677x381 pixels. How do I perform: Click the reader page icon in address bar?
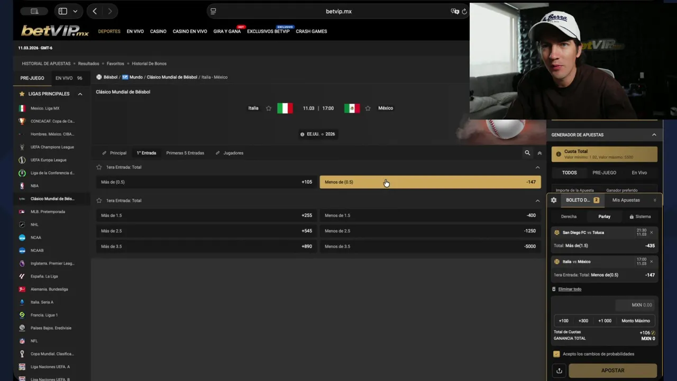[213, 11]
